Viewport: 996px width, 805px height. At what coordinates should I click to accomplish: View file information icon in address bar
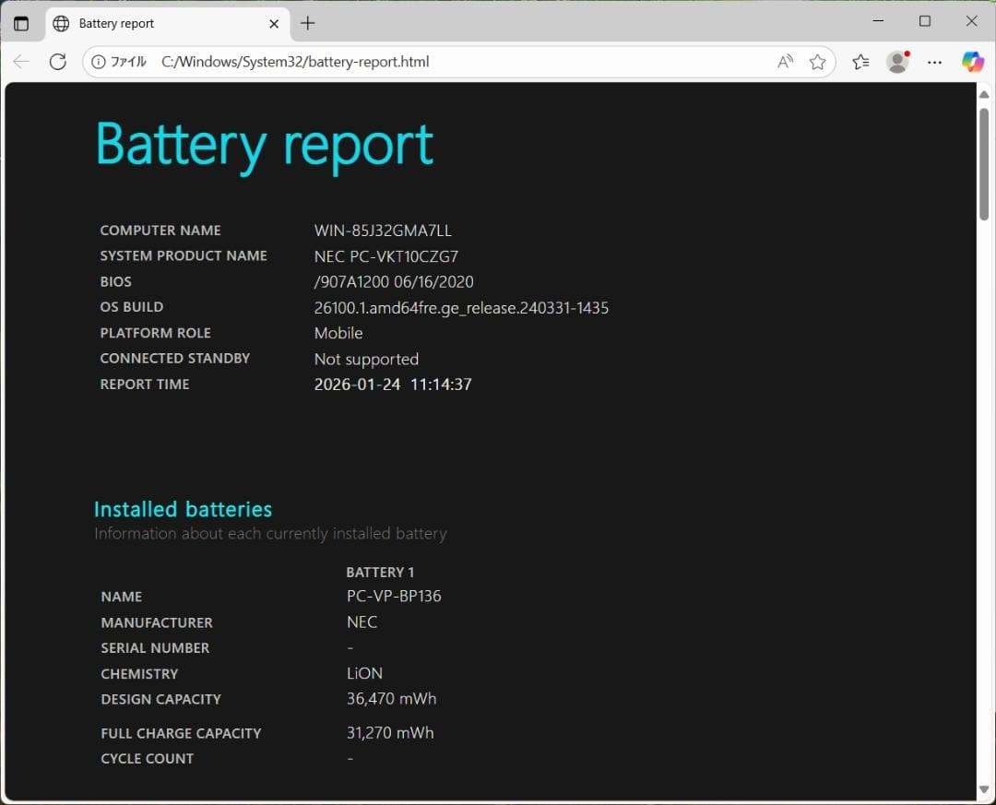click(x=99, y=62)
